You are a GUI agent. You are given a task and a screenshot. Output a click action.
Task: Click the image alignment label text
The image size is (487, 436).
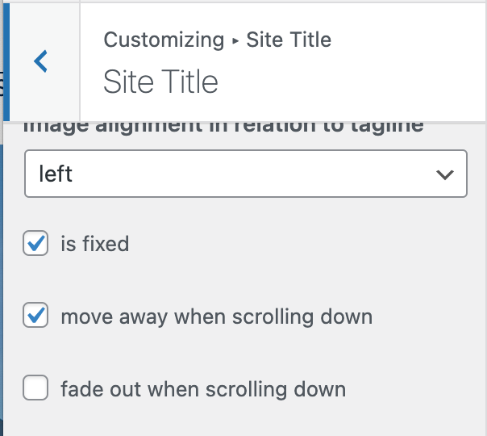tap(224, 128)
